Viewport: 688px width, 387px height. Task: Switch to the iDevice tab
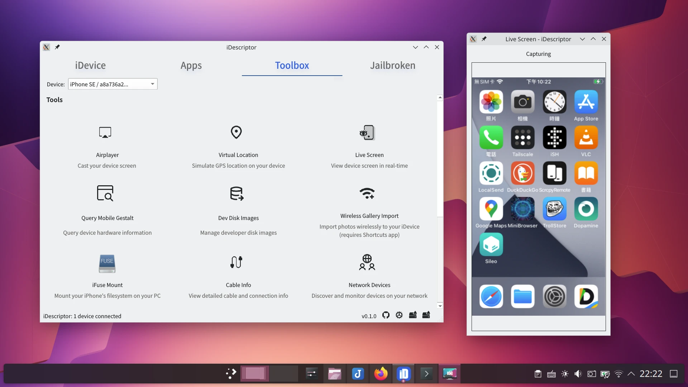point(90,65)
